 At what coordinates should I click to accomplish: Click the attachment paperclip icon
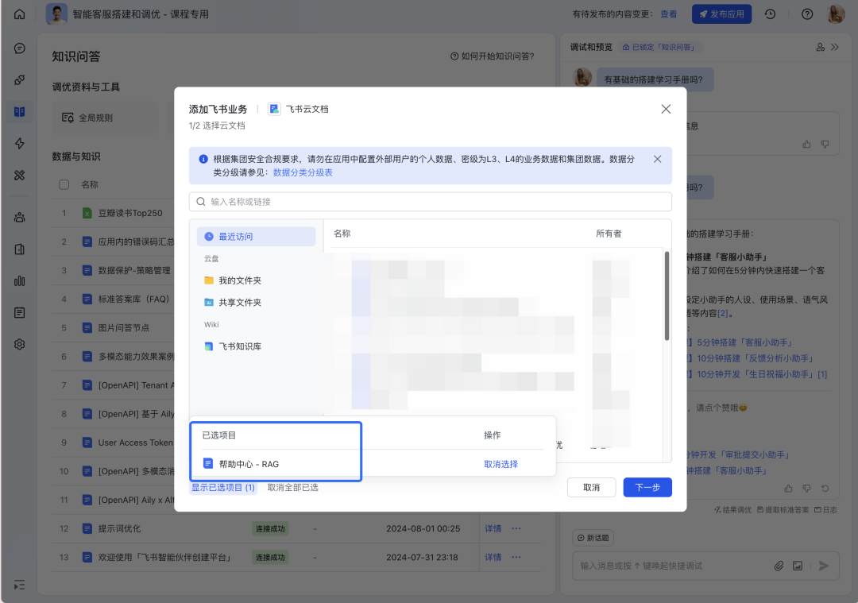point(779,566)
